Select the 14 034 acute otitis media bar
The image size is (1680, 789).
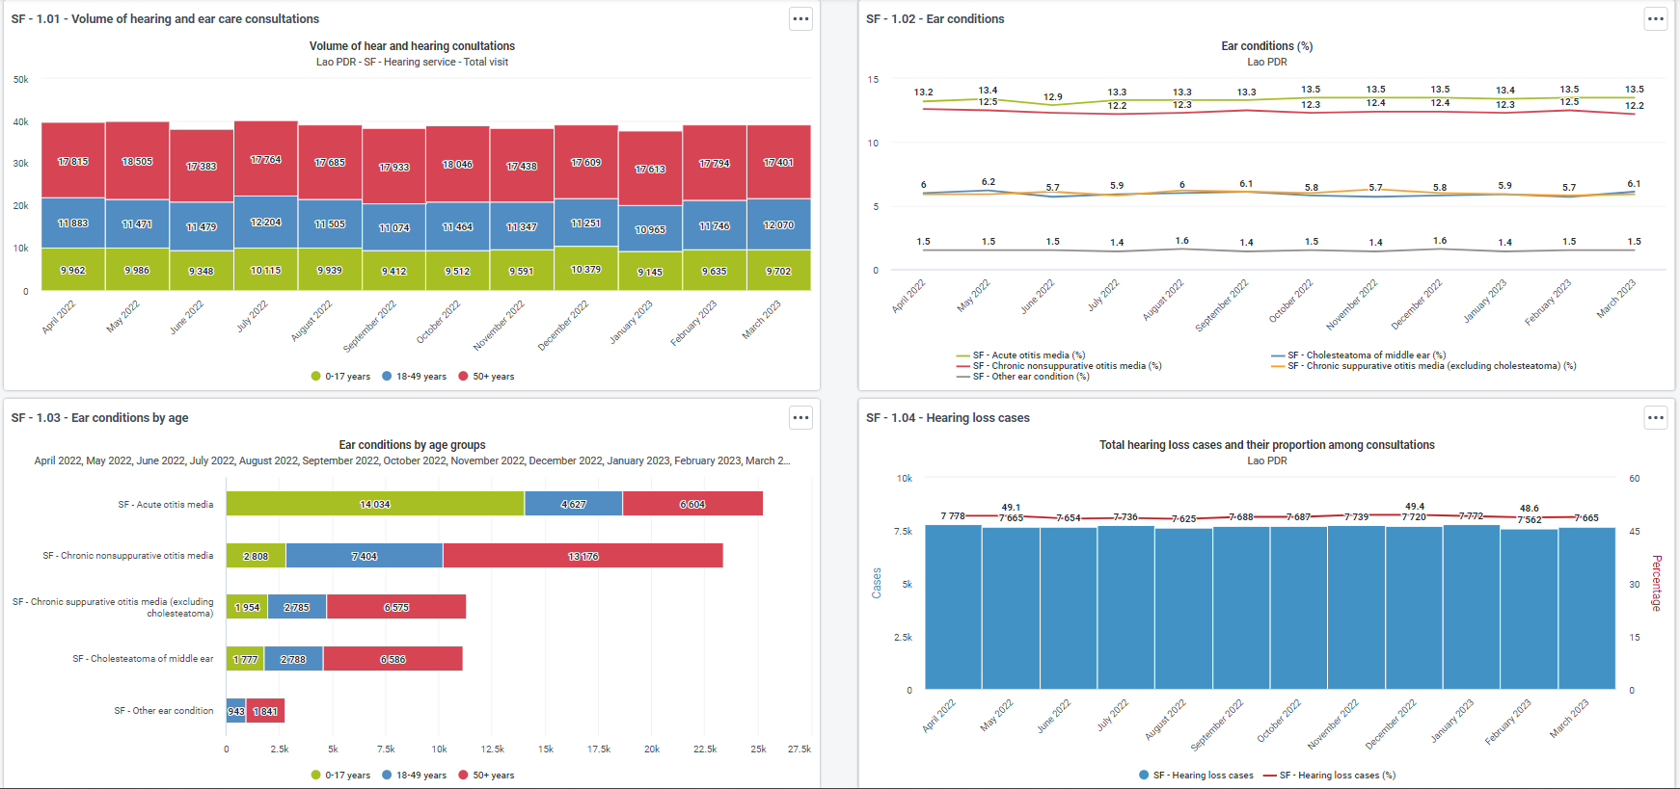(375, 504)
